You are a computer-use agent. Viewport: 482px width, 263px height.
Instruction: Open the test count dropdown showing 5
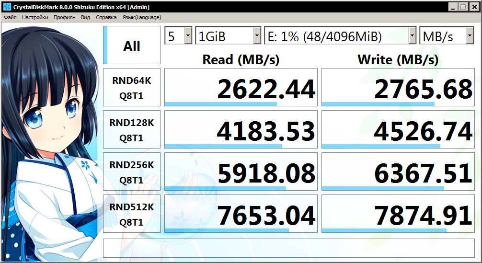178,35
